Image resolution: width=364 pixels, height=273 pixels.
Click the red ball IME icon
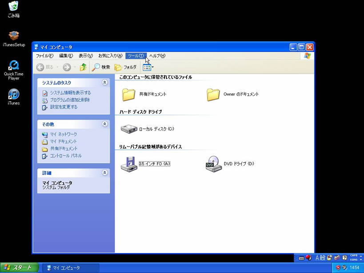308,258
